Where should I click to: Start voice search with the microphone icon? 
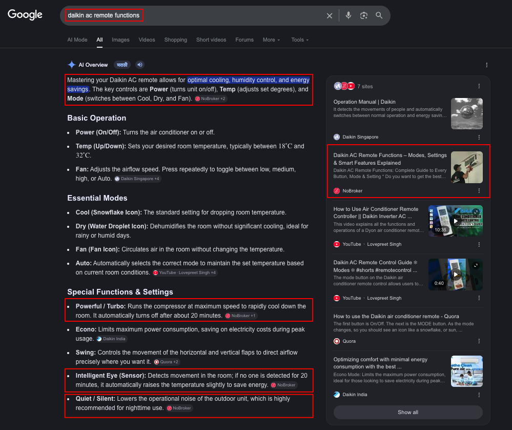[x=349, y=15]
